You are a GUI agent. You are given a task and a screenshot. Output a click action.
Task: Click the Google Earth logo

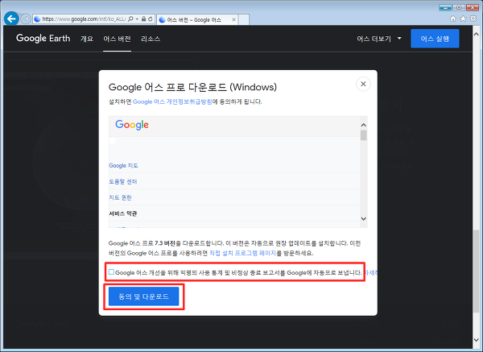43,38
